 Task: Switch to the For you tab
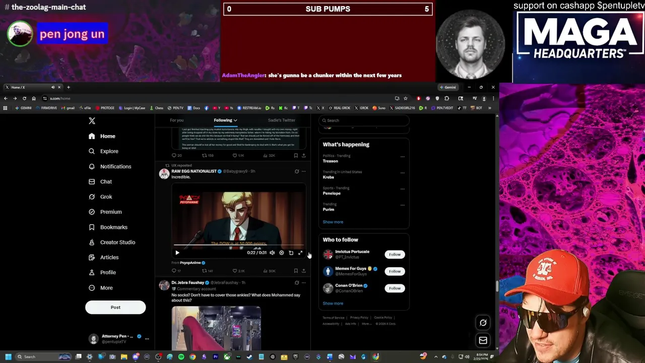click(x=176, y=120)
